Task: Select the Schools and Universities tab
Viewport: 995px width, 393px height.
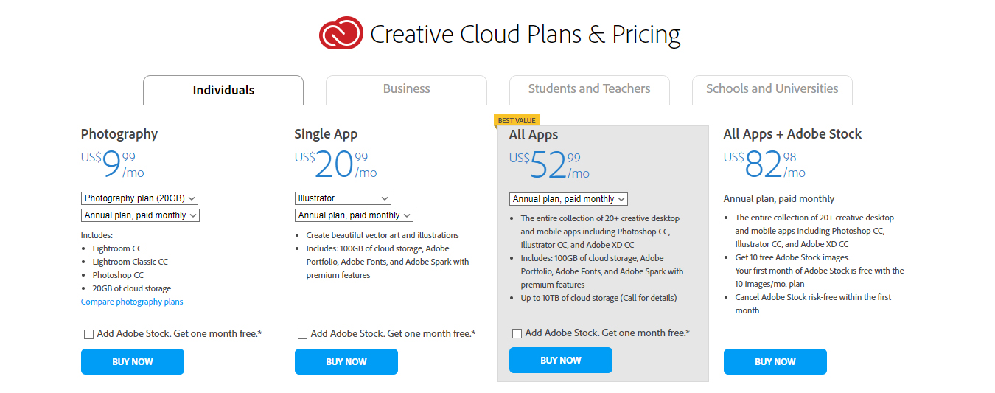Action: pos(772,89)
